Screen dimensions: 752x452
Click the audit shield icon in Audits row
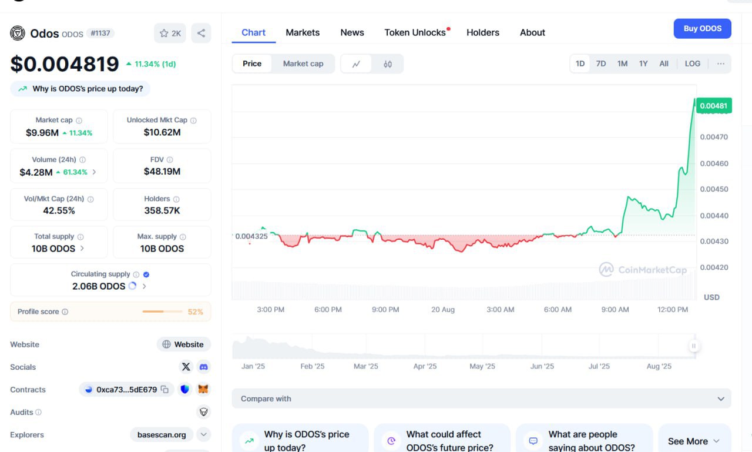[x=203, y=412]
